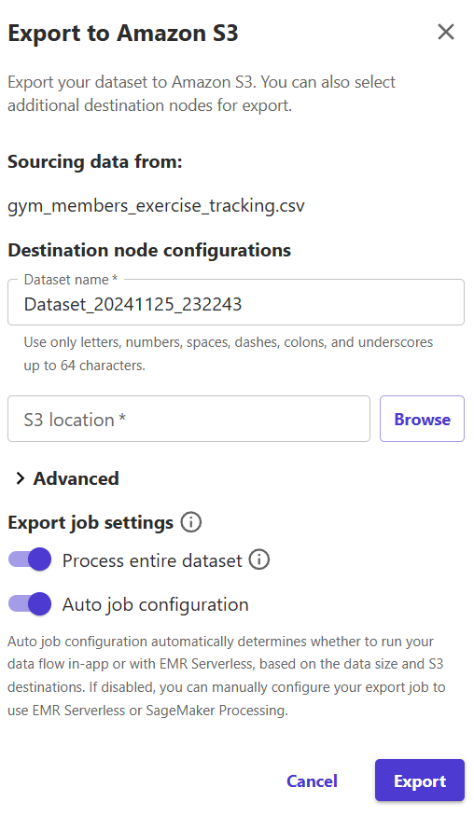
Task: Start the export with the Export button
Action: [x=419, y=780]
